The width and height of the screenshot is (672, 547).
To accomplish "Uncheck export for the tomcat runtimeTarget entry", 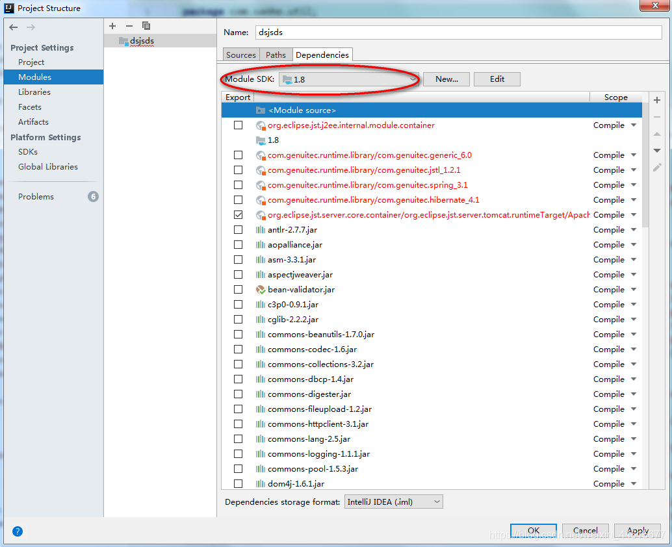I will click(239, 214).
